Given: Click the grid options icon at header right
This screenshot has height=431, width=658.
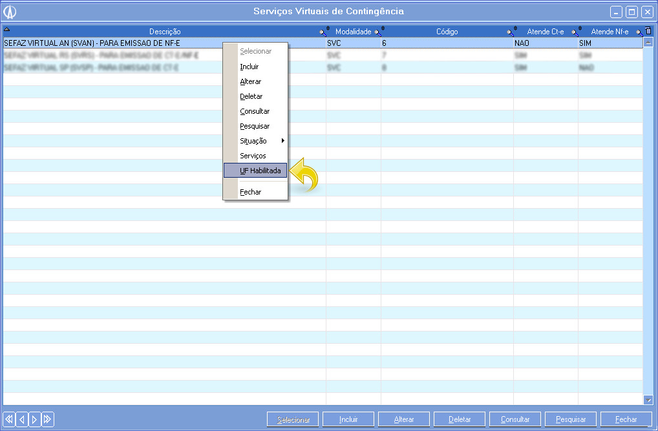Looking at the screenshot, I should [648, 31].
